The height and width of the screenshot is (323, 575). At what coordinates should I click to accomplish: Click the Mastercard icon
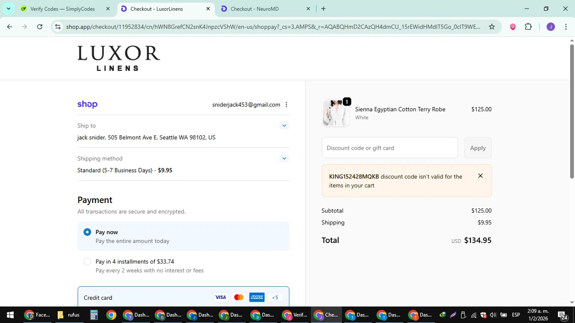[x=239, y=297]
